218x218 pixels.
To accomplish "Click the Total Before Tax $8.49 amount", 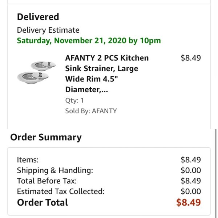I will (x=191, y=181).
